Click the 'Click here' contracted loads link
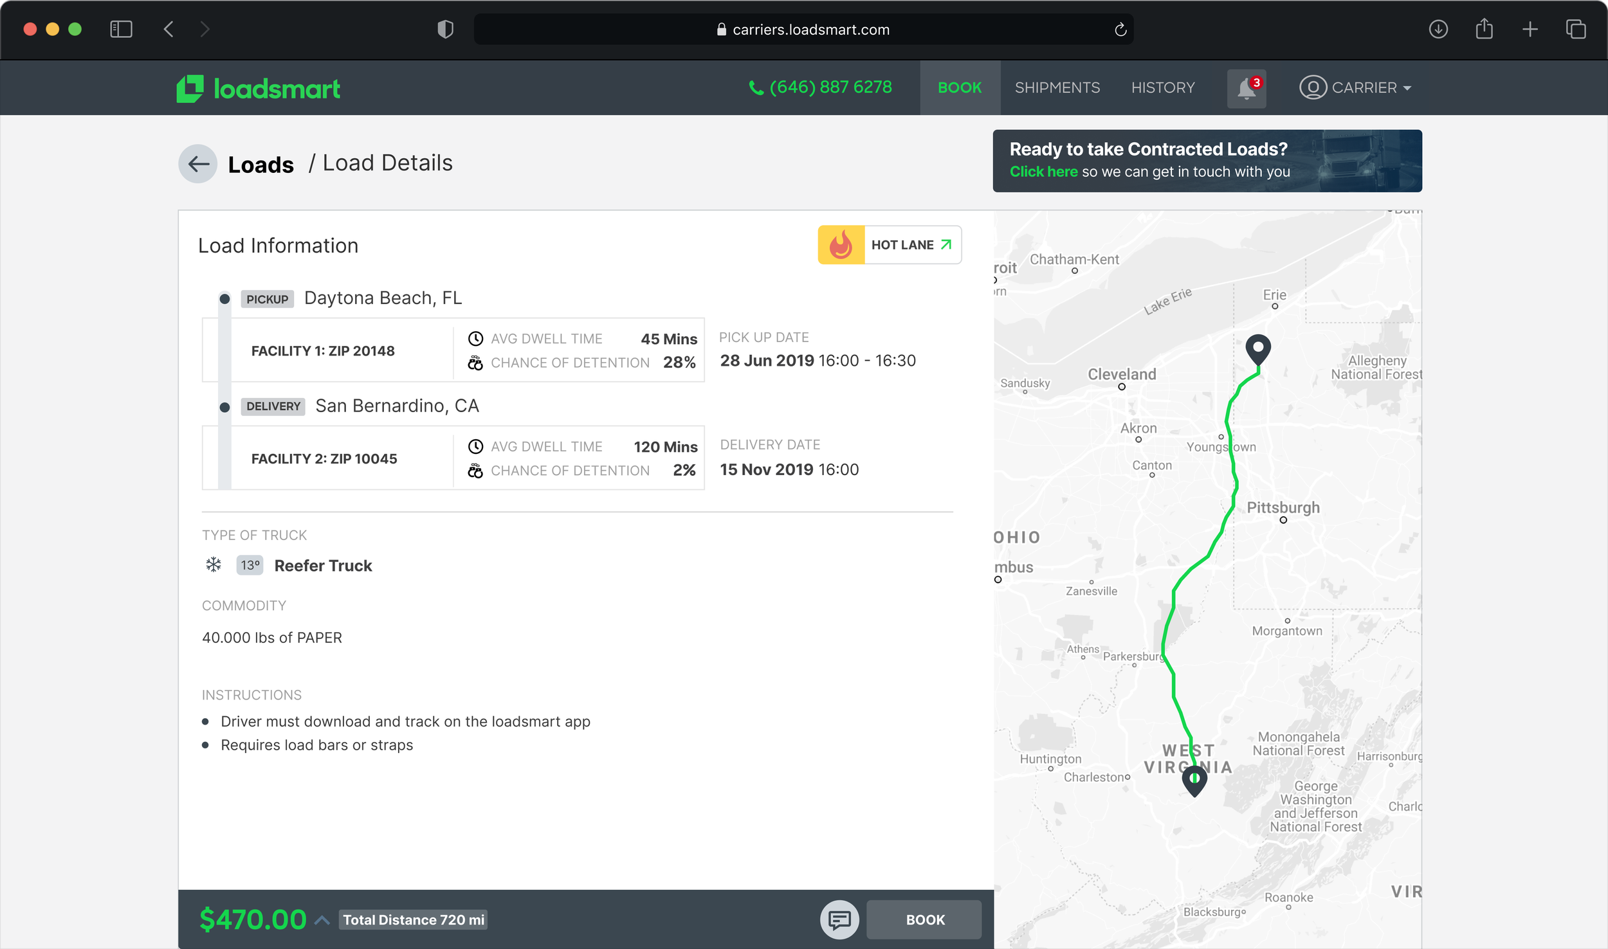This screenshot has width=1608, height=949. tap(1043, 172)
